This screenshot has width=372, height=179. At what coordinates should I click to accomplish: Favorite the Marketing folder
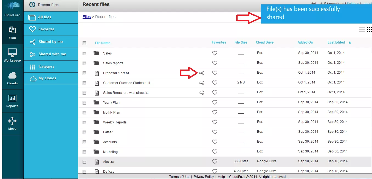[x=215, y=152]
